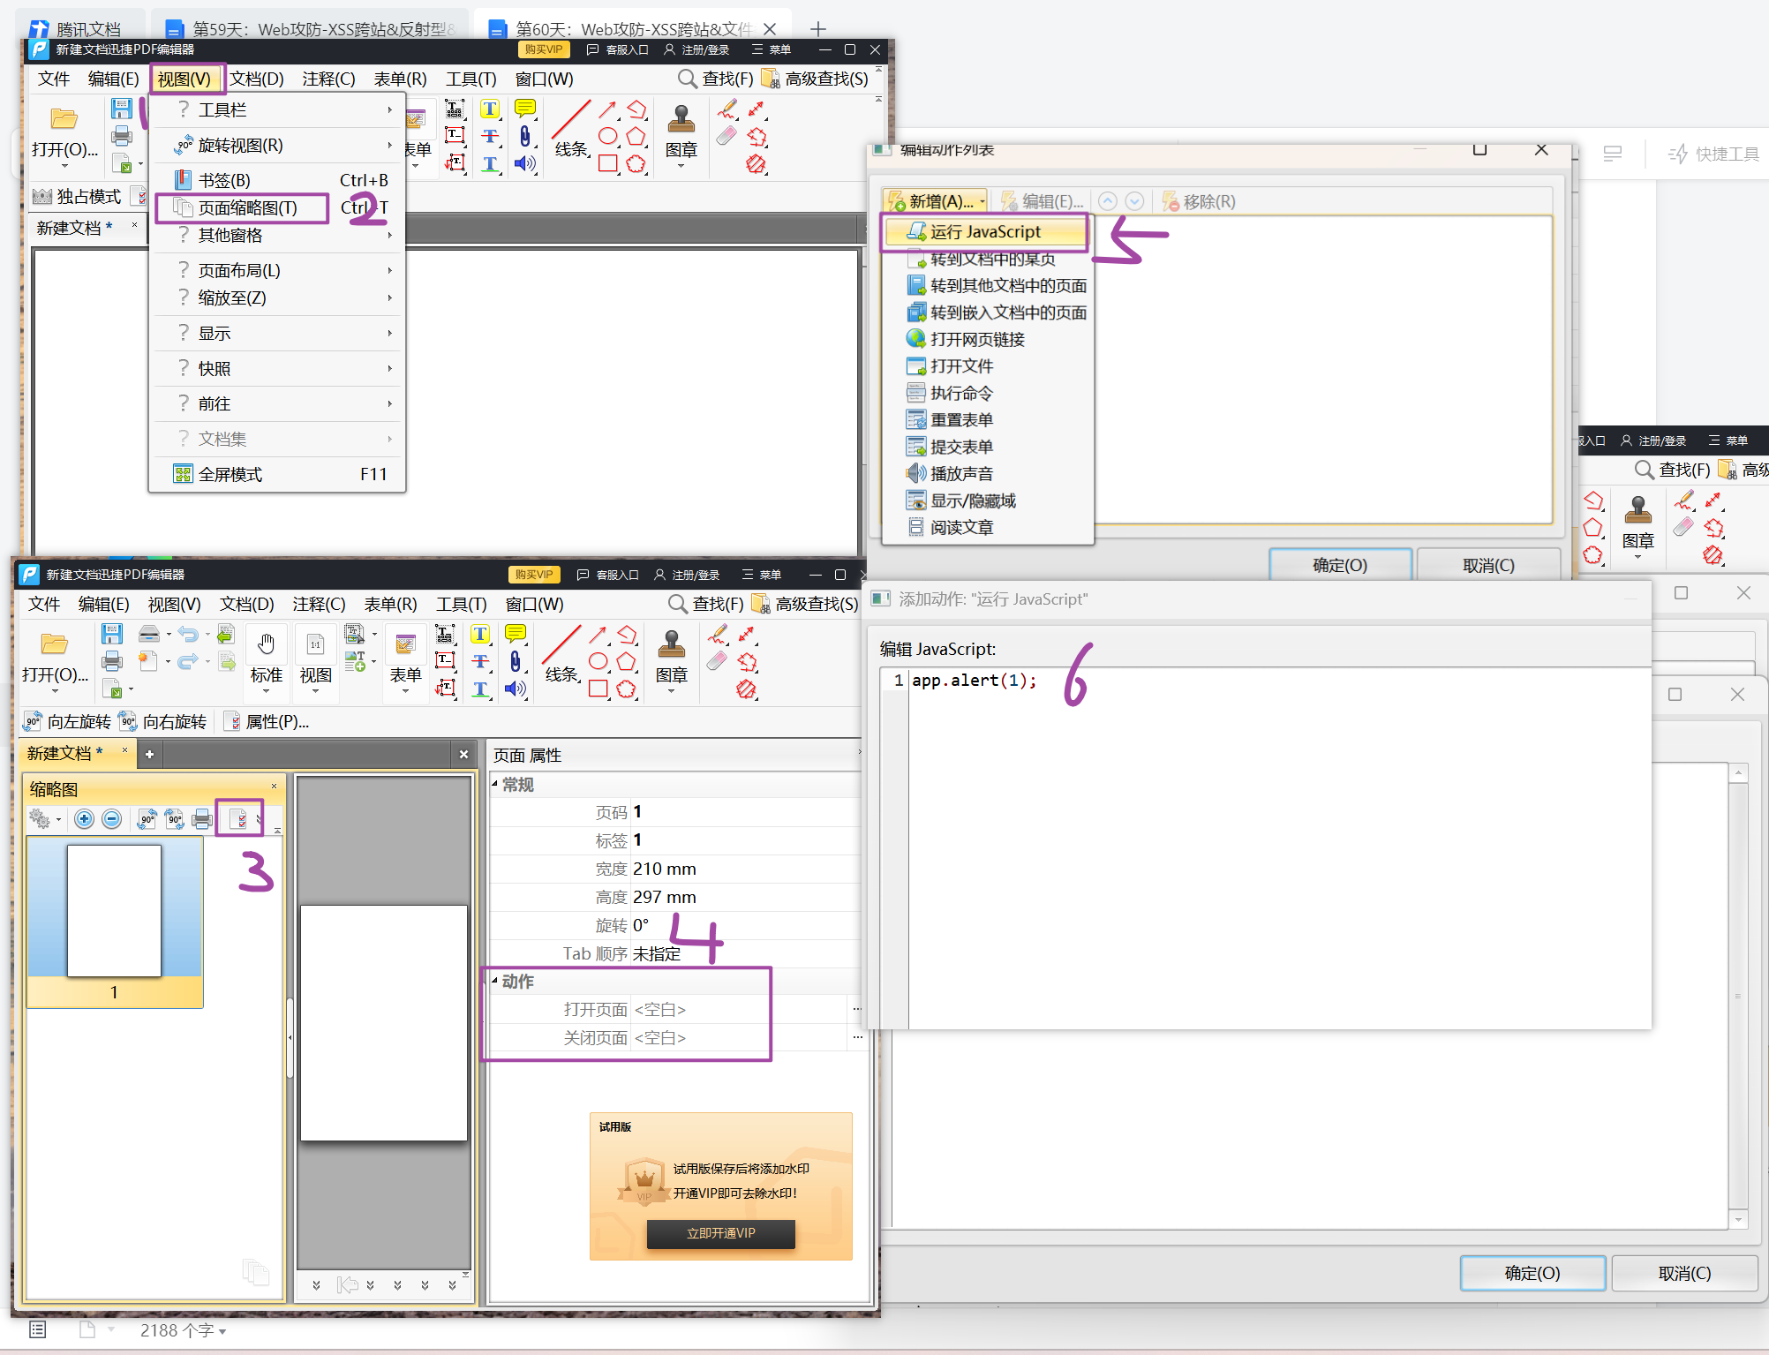Click 向右旋转 rotate right button
1769x1355 pixels.
pyautogui.click(x=163, y=722)
